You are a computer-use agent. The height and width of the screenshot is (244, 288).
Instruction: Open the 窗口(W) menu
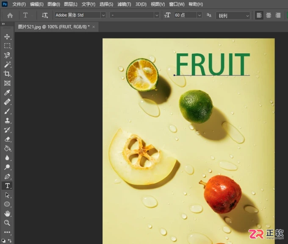[177, 4]
